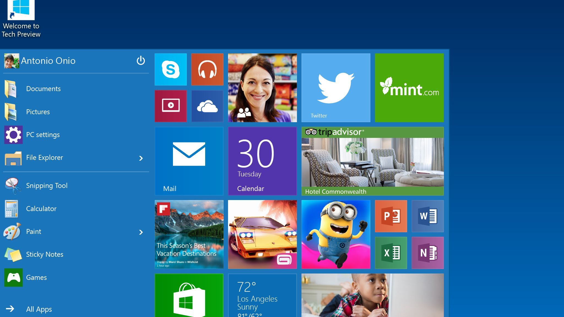This screenshot has width=564, height=317.
Task: Expand Paint jump list arrow
Action: pos(141,232)
